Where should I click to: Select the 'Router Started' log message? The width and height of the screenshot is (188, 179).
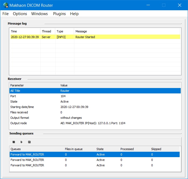pyautogui.click(x=85, y=37)
